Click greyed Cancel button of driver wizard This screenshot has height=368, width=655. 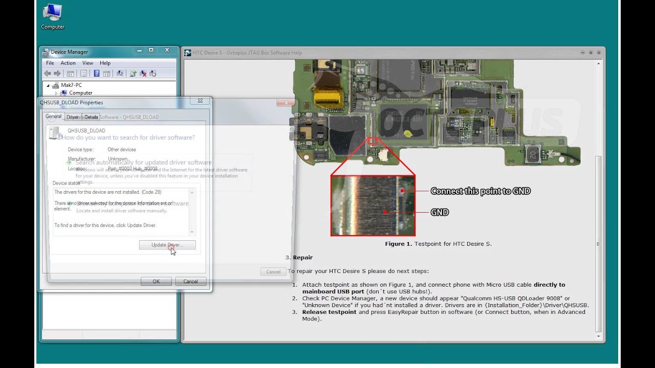tap(273, 271)
